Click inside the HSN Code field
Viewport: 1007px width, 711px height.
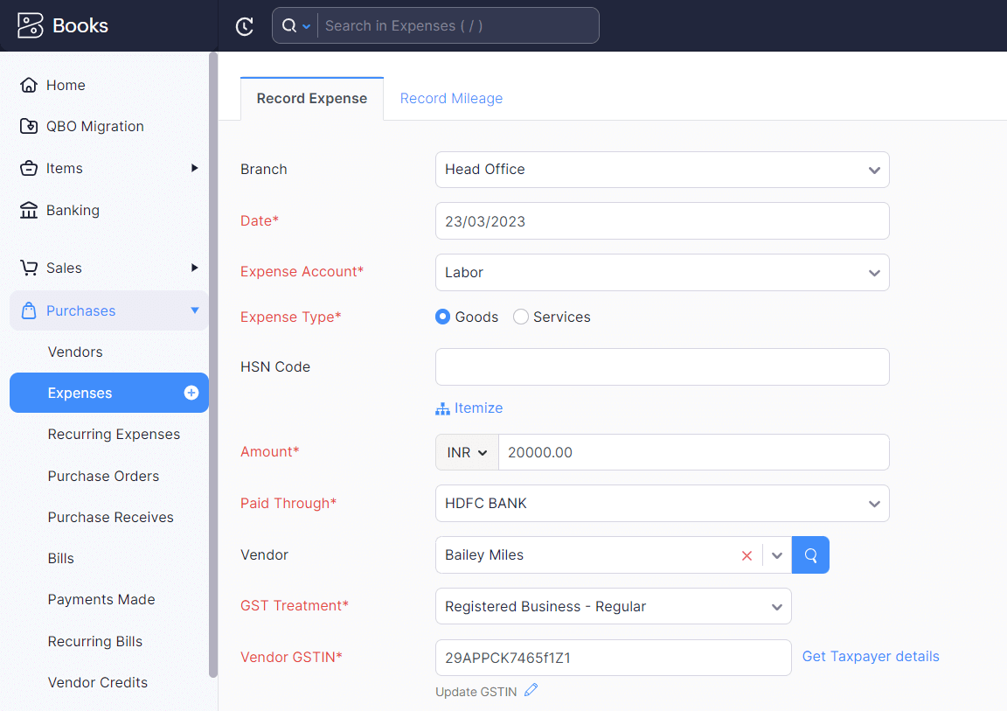(x=662, y=366)
